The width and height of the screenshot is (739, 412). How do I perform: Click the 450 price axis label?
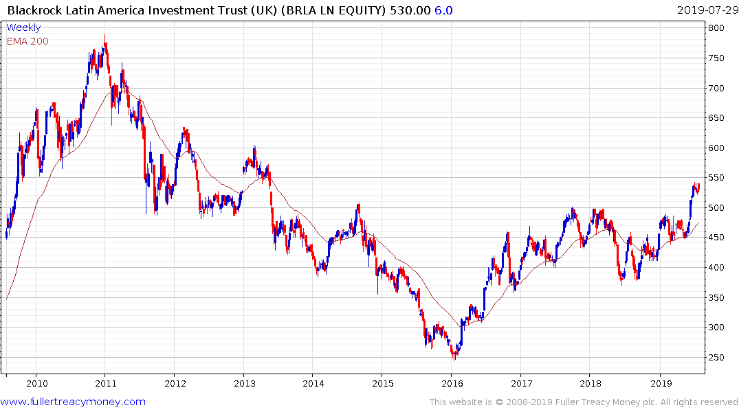click(716, 238)
